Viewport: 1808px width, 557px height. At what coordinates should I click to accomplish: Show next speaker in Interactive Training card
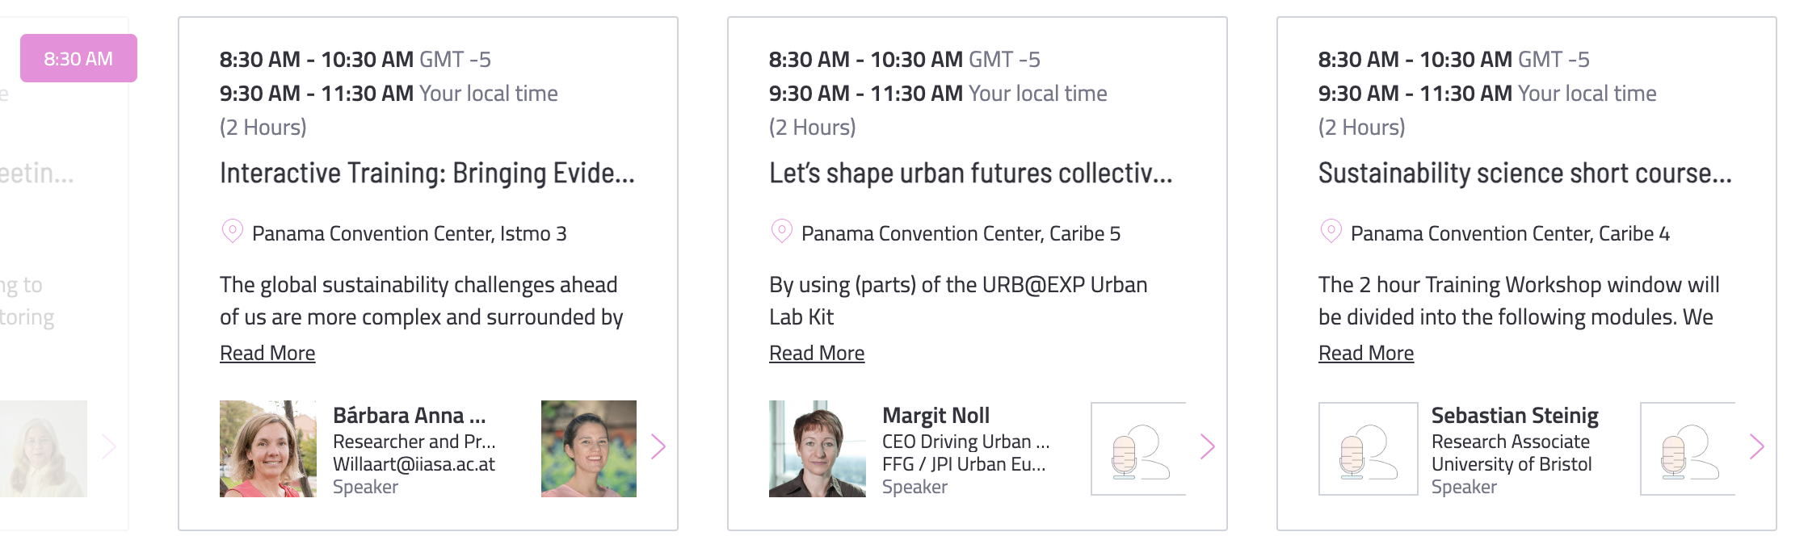pos(658,446)
